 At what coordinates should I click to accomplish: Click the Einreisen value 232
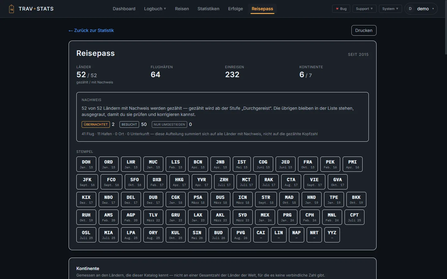[232, 75]
